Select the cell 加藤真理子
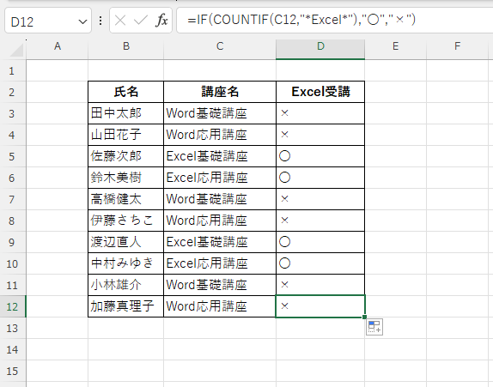 click(125, 306)
